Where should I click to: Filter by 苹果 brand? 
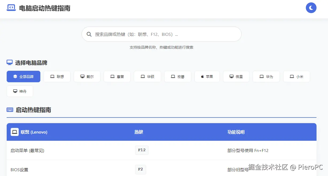(x=207, y=77)
